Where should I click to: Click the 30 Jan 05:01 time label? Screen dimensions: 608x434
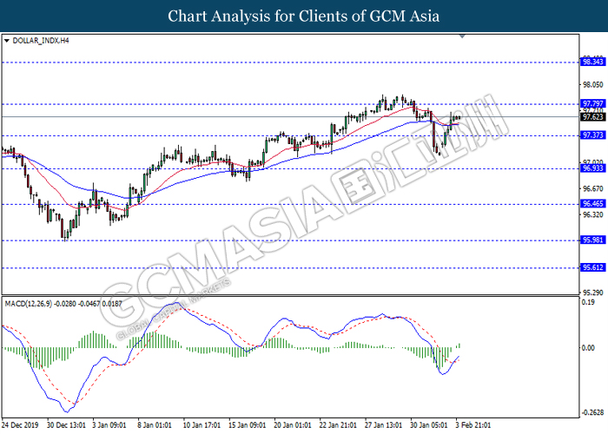click(x=428, y=425)
